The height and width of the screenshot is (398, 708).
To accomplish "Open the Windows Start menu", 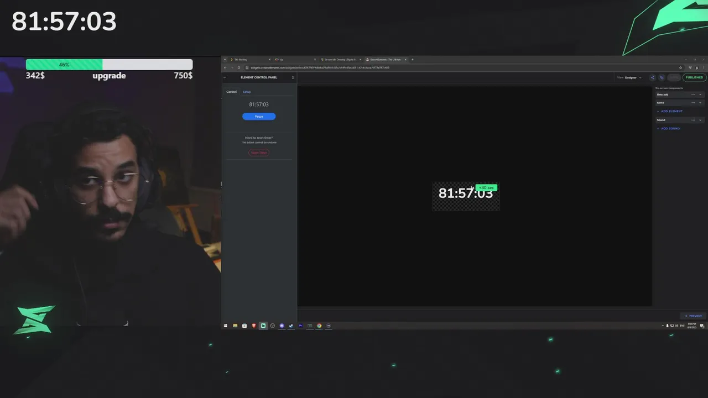I will (x=226, y=326).
